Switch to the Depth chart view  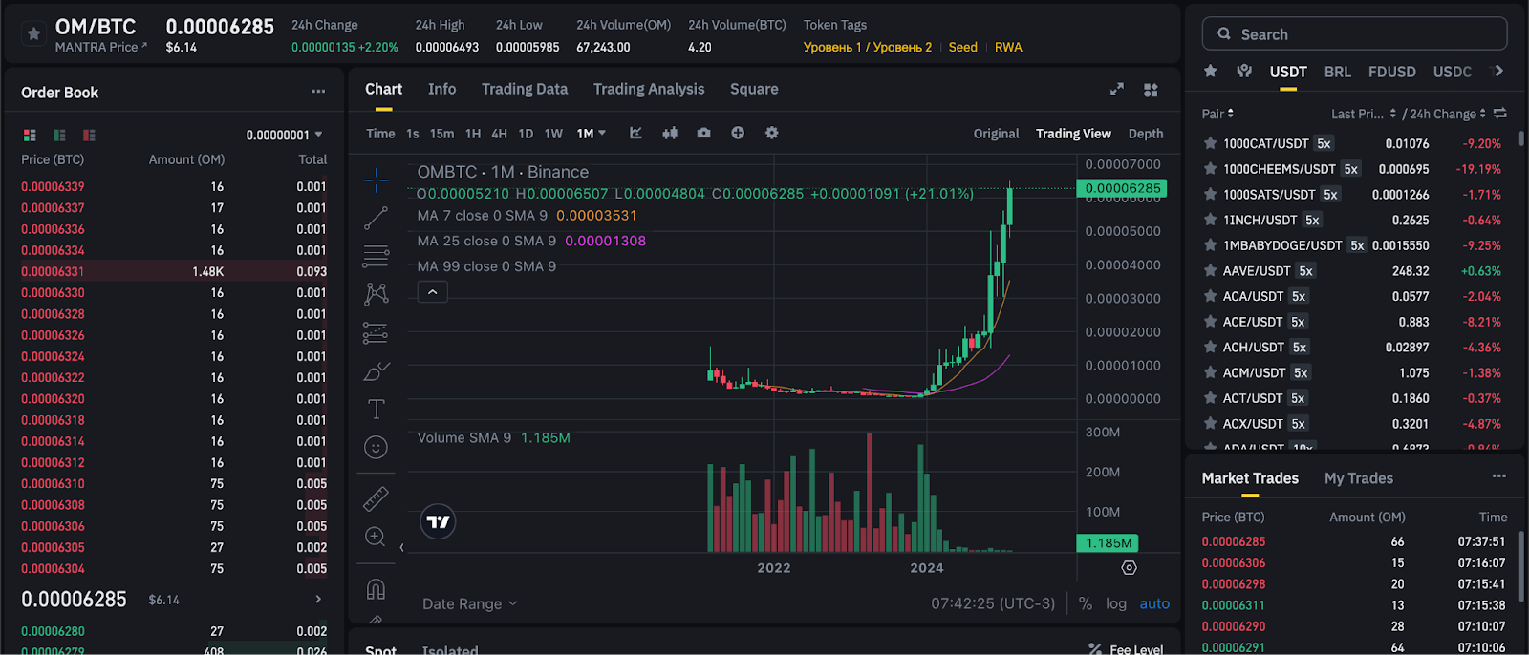[x=1146, y=134]
